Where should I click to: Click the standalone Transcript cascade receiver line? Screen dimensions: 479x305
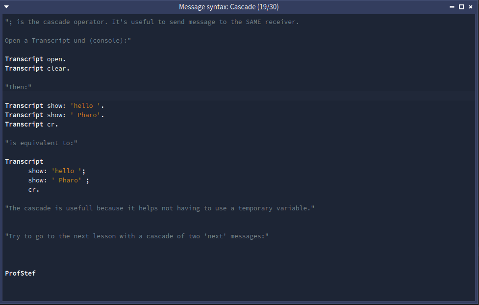click(24, 161)
